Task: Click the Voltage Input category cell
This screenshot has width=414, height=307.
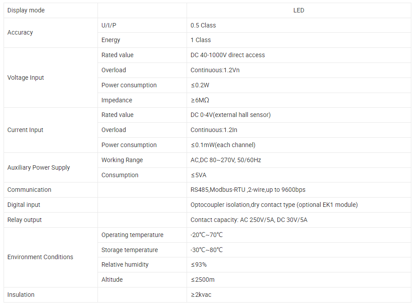Action: [26, 78]
